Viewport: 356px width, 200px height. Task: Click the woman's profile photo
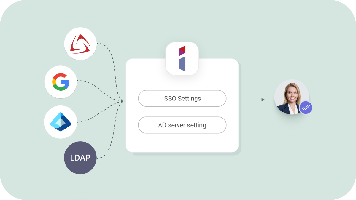point(292,97)
